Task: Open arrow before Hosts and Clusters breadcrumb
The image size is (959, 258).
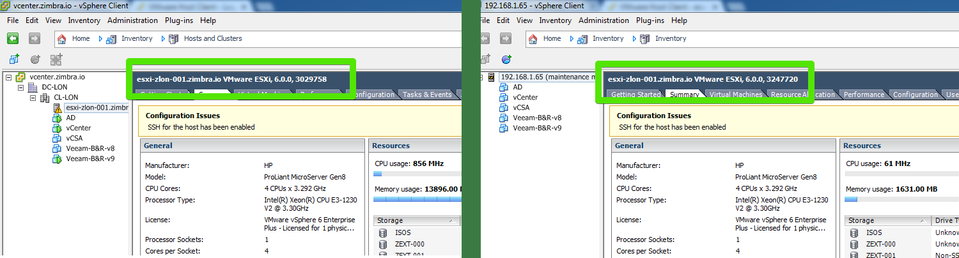Action: pos(163,38)
